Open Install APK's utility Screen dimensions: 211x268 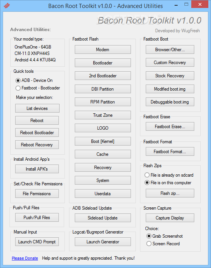(x=37, y=169)
